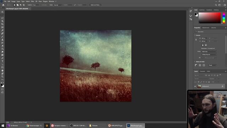Screen dimensions: 227x128
Task: Open the File menu
Action: click(x=5, y=1)
